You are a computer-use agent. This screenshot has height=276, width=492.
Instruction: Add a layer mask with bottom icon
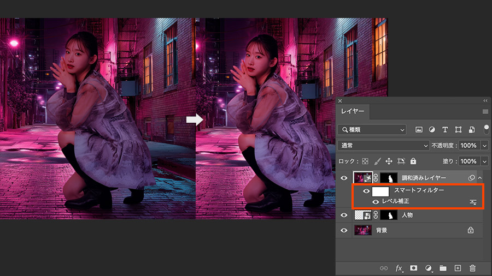tap(414, 268)
